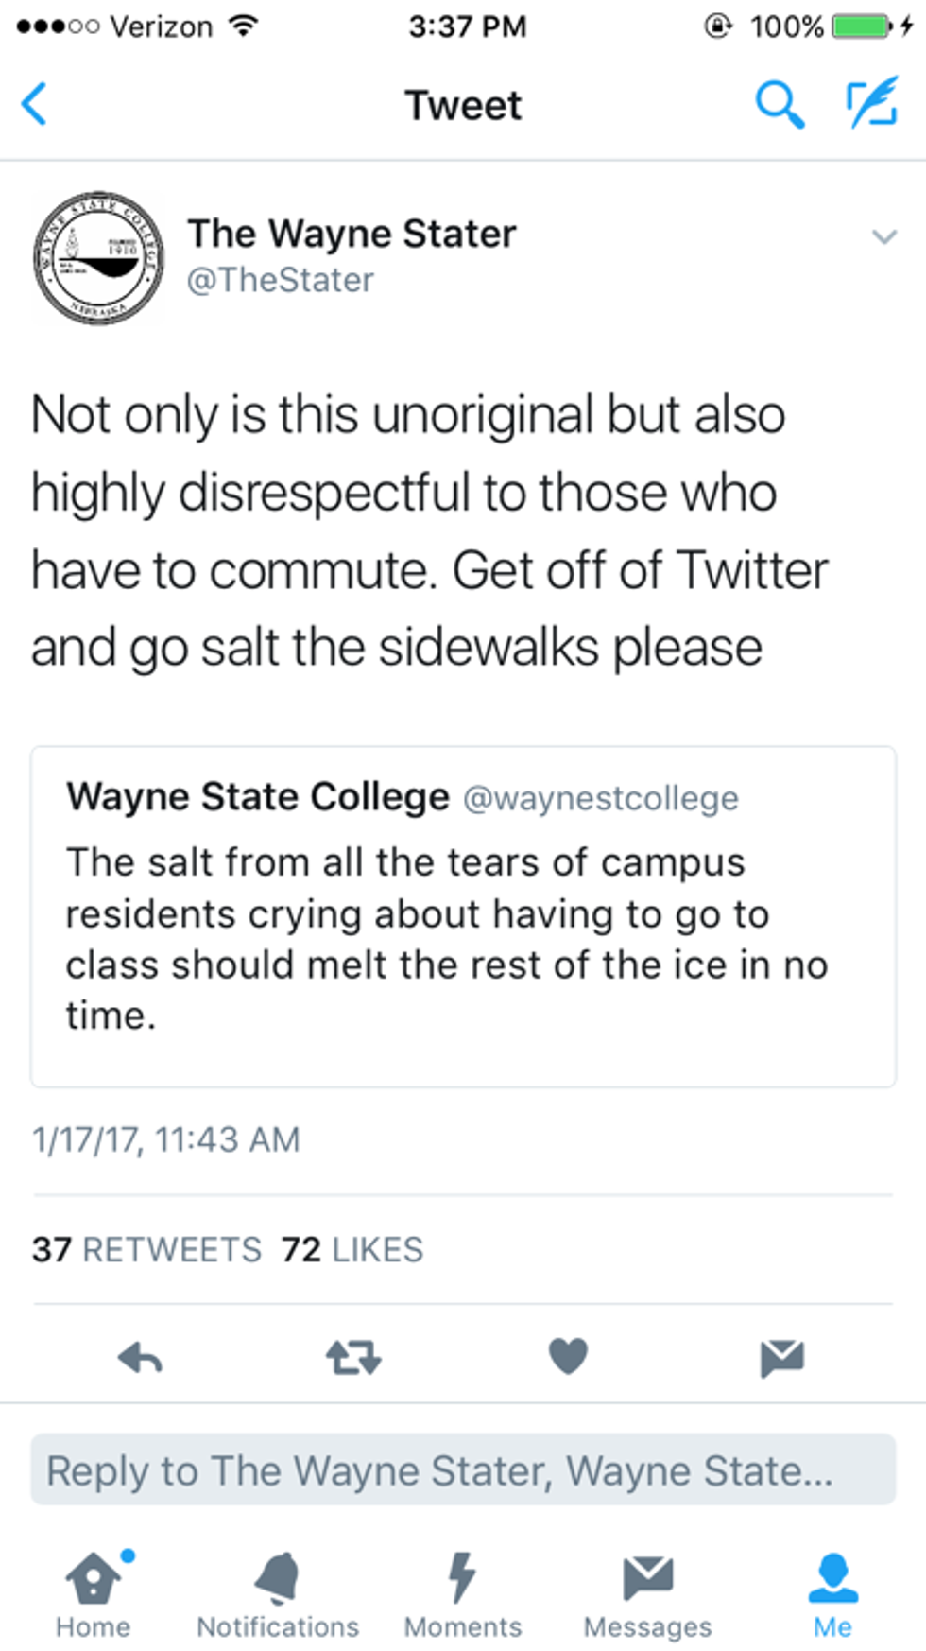Share tweet via direct message envelope icon
The width and height of the screenshot is (926, 1651).
781,1358
